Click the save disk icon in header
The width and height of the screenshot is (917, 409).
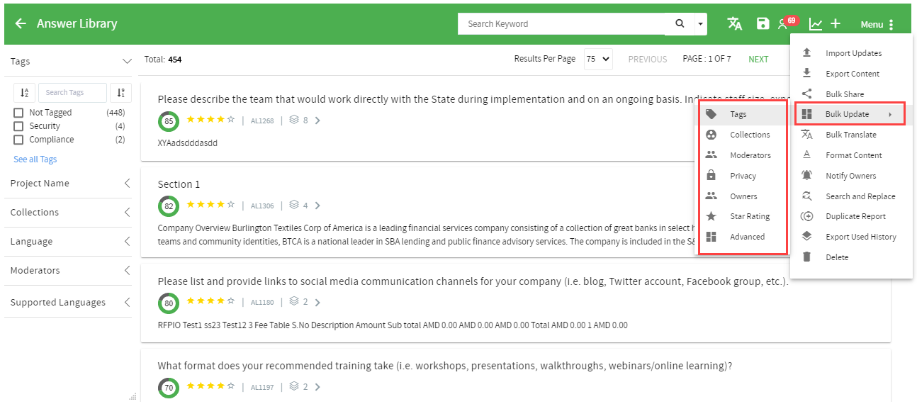click(x=763, y=23)
